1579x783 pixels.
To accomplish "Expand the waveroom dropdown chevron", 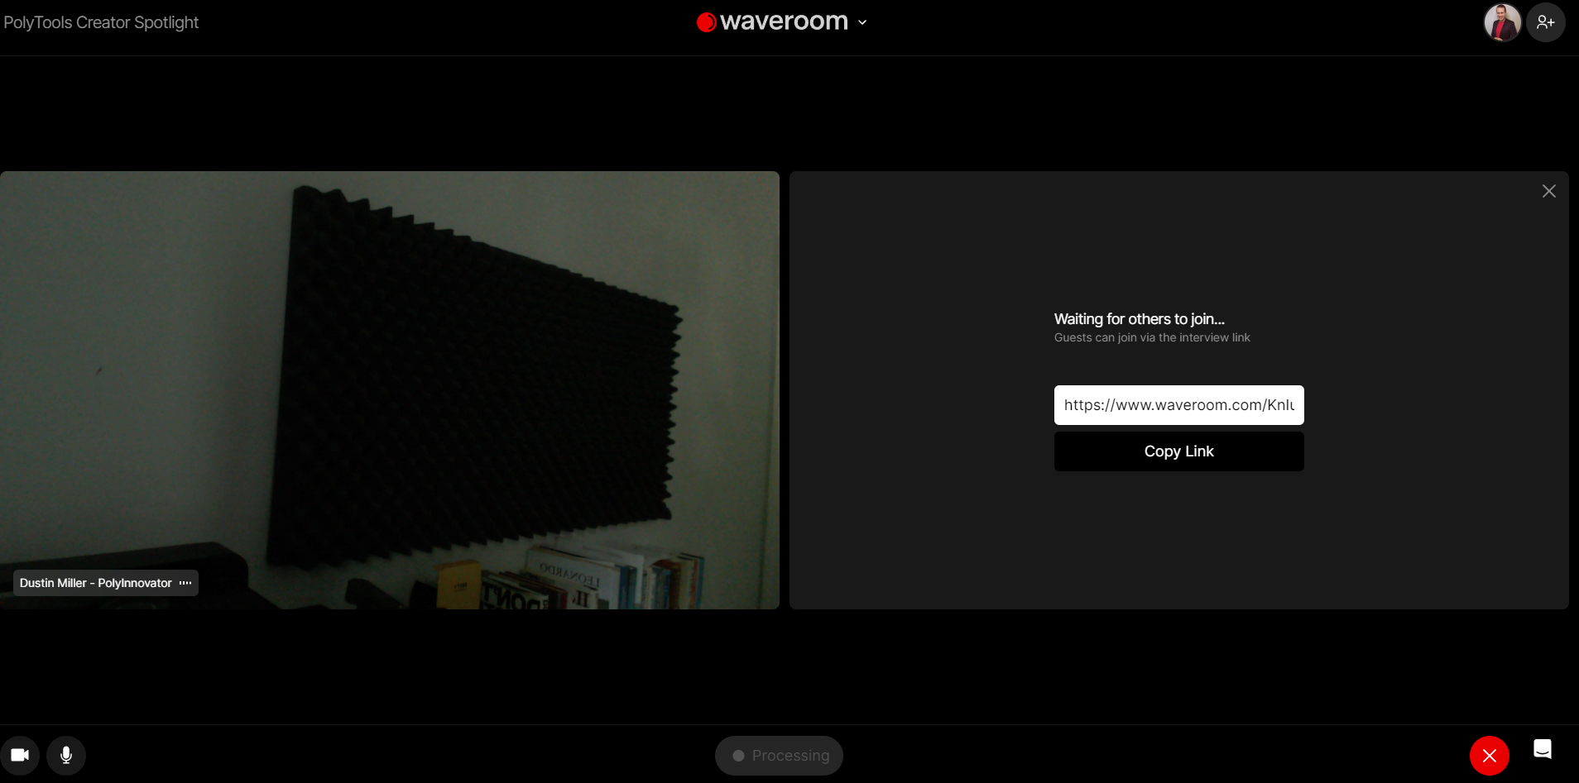I will pos(862,22).
